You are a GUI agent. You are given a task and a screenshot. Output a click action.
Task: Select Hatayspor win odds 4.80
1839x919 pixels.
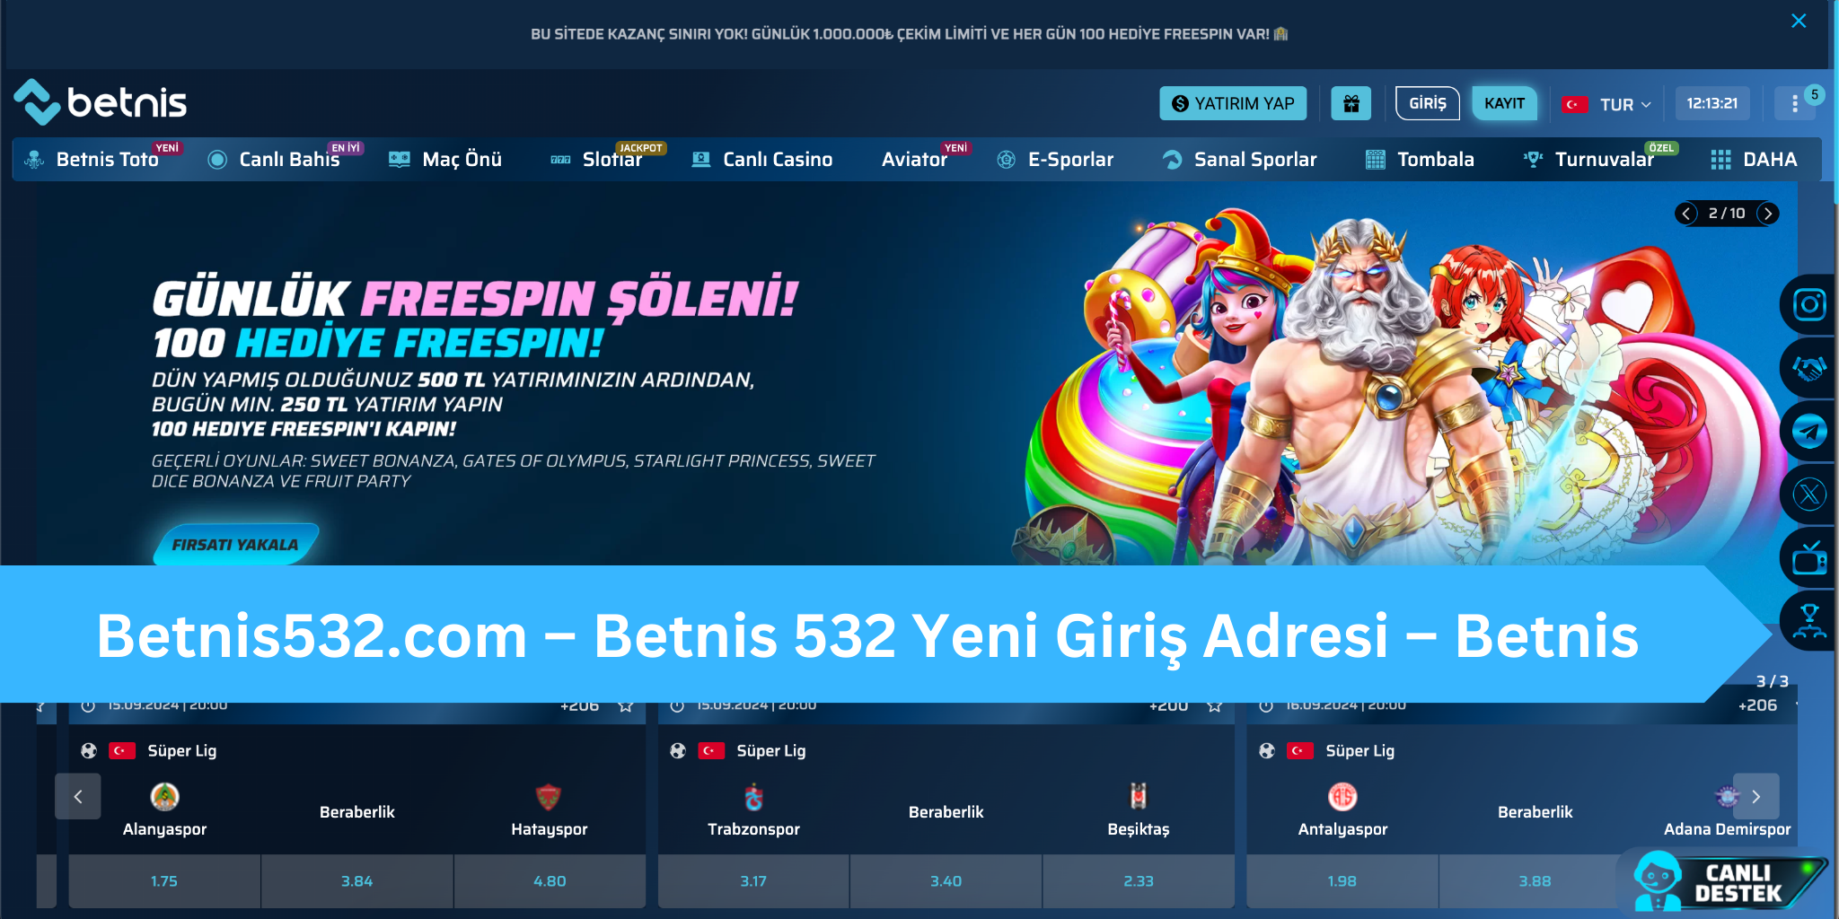550,881
